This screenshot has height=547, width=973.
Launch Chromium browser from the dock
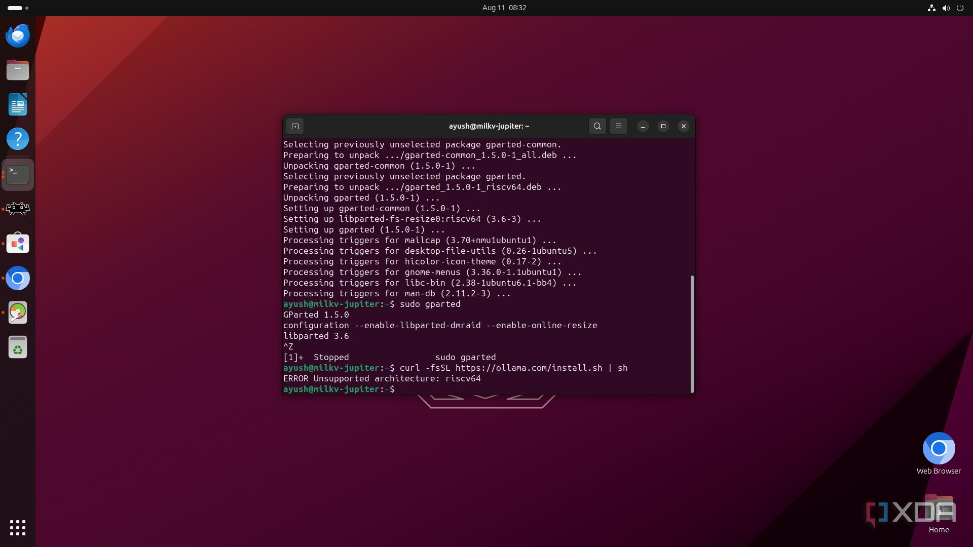(x=18, y=278)
